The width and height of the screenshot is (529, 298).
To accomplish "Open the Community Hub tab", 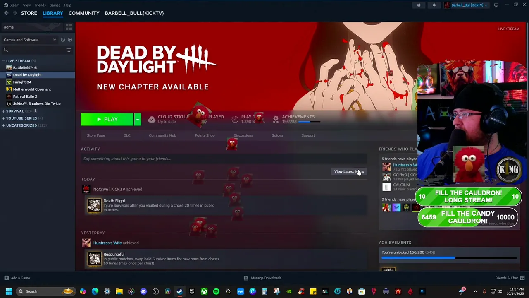I will (162, 135).
